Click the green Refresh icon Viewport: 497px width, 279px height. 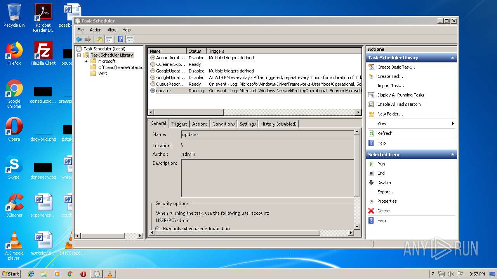(x=371, y=133)
